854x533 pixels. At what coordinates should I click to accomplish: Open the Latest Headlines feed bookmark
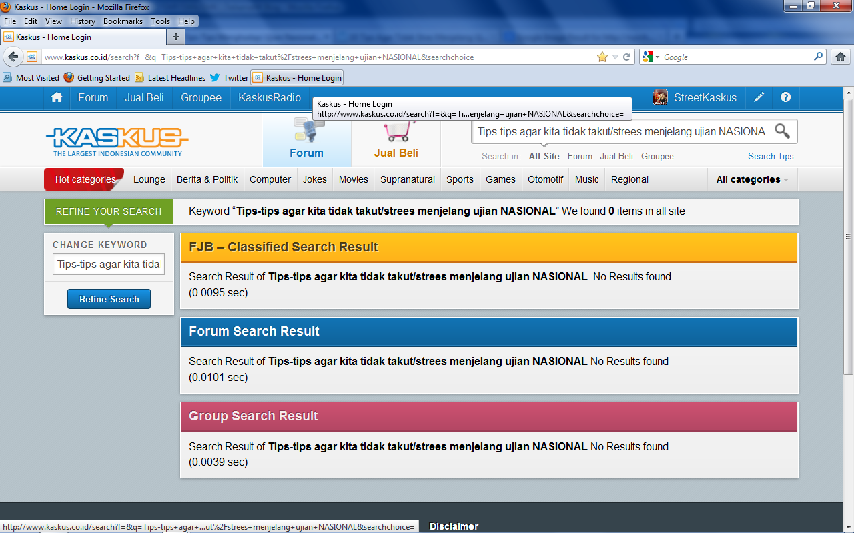(169, 77)
